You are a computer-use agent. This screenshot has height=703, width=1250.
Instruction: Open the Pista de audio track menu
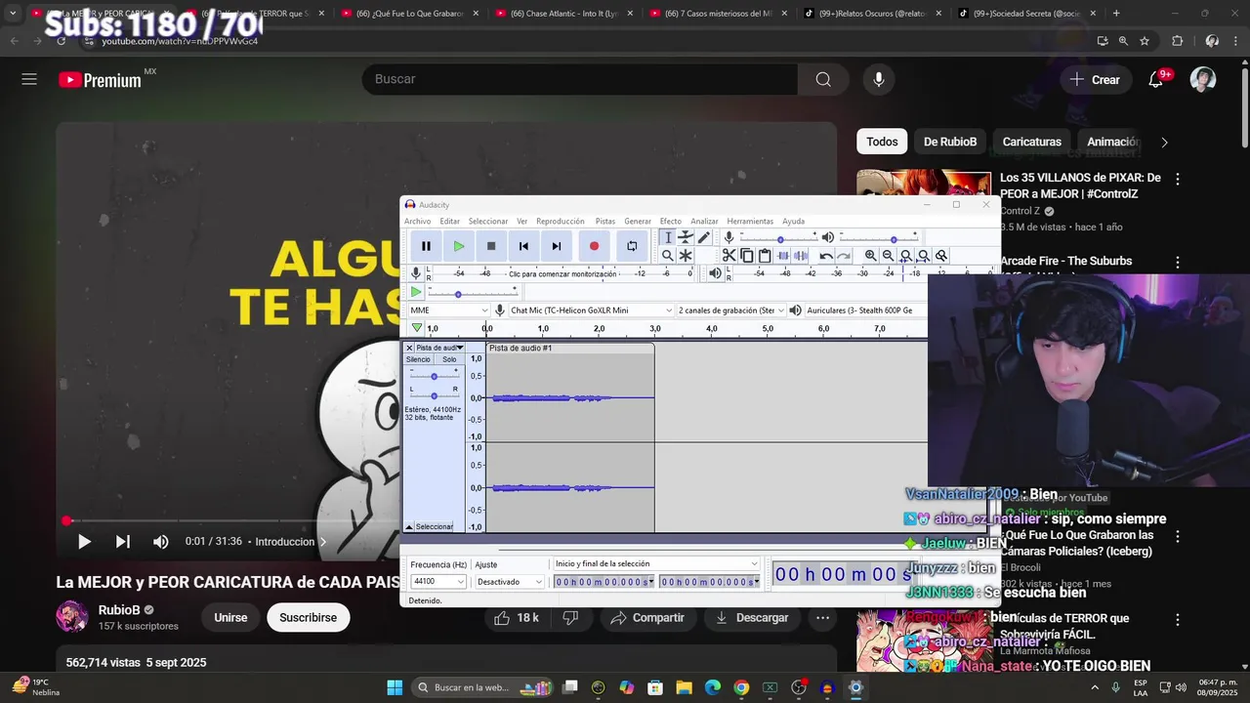tap(438, 348)
